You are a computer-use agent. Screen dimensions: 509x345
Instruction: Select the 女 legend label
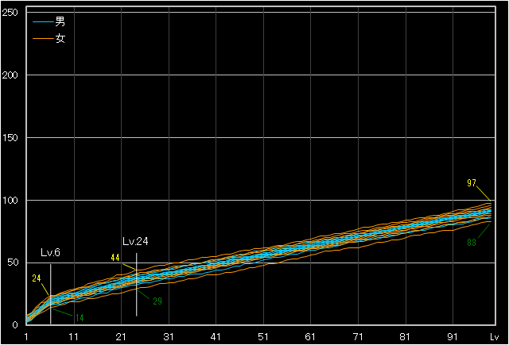pyautogui.click(x=60, y=39)
